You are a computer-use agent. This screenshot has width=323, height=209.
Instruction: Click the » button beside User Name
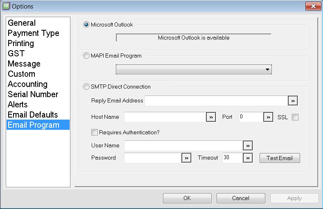pyautogui.click(x=248, y=146)
